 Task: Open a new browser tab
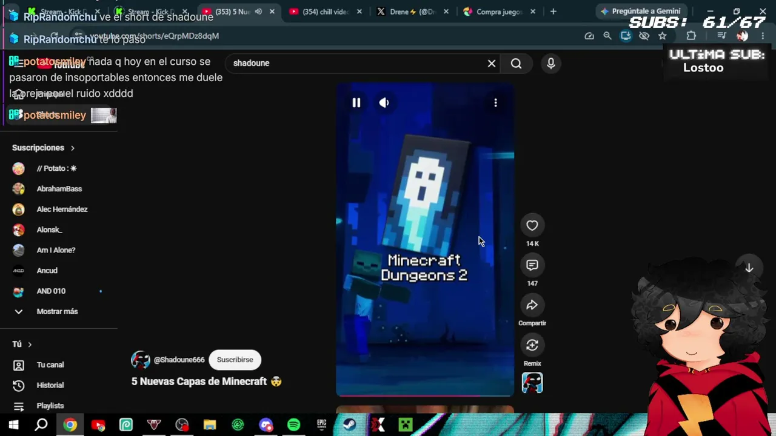coord(553,12)
